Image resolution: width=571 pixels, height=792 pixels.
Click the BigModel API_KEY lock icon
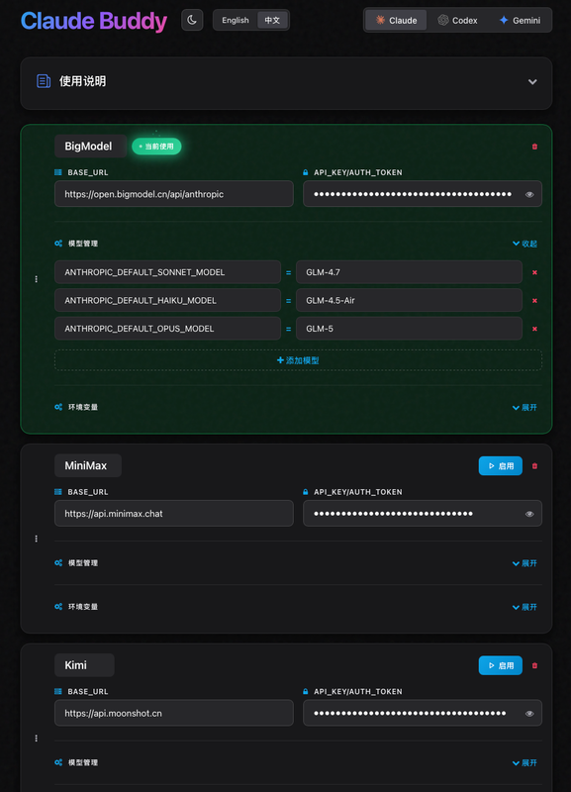306,172
